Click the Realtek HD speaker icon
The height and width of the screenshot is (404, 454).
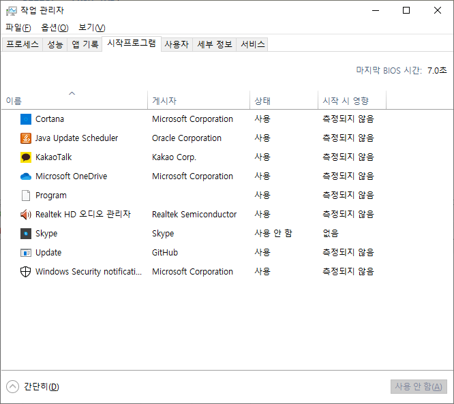tap(26, 215)
